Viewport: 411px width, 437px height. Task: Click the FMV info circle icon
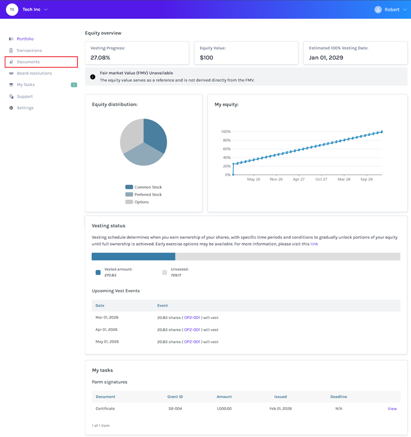93,77
